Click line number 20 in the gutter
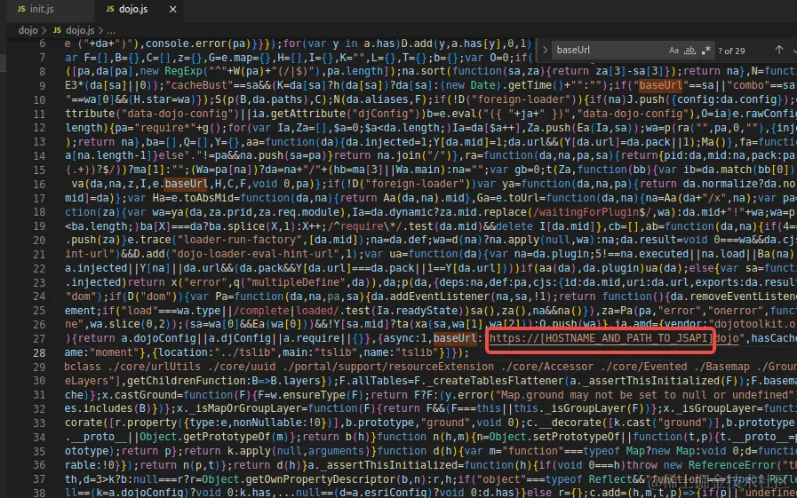The width and height of the screenshot is (797, 498). [x=40, y=240]
